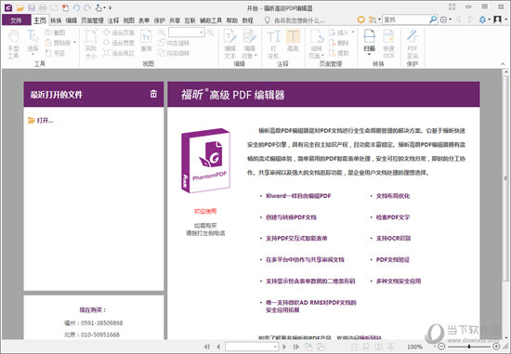Viewport: 511px width, 354px height.
Task: Switch to the Protect (保护) tab
Action: click(x=160, y=20)
